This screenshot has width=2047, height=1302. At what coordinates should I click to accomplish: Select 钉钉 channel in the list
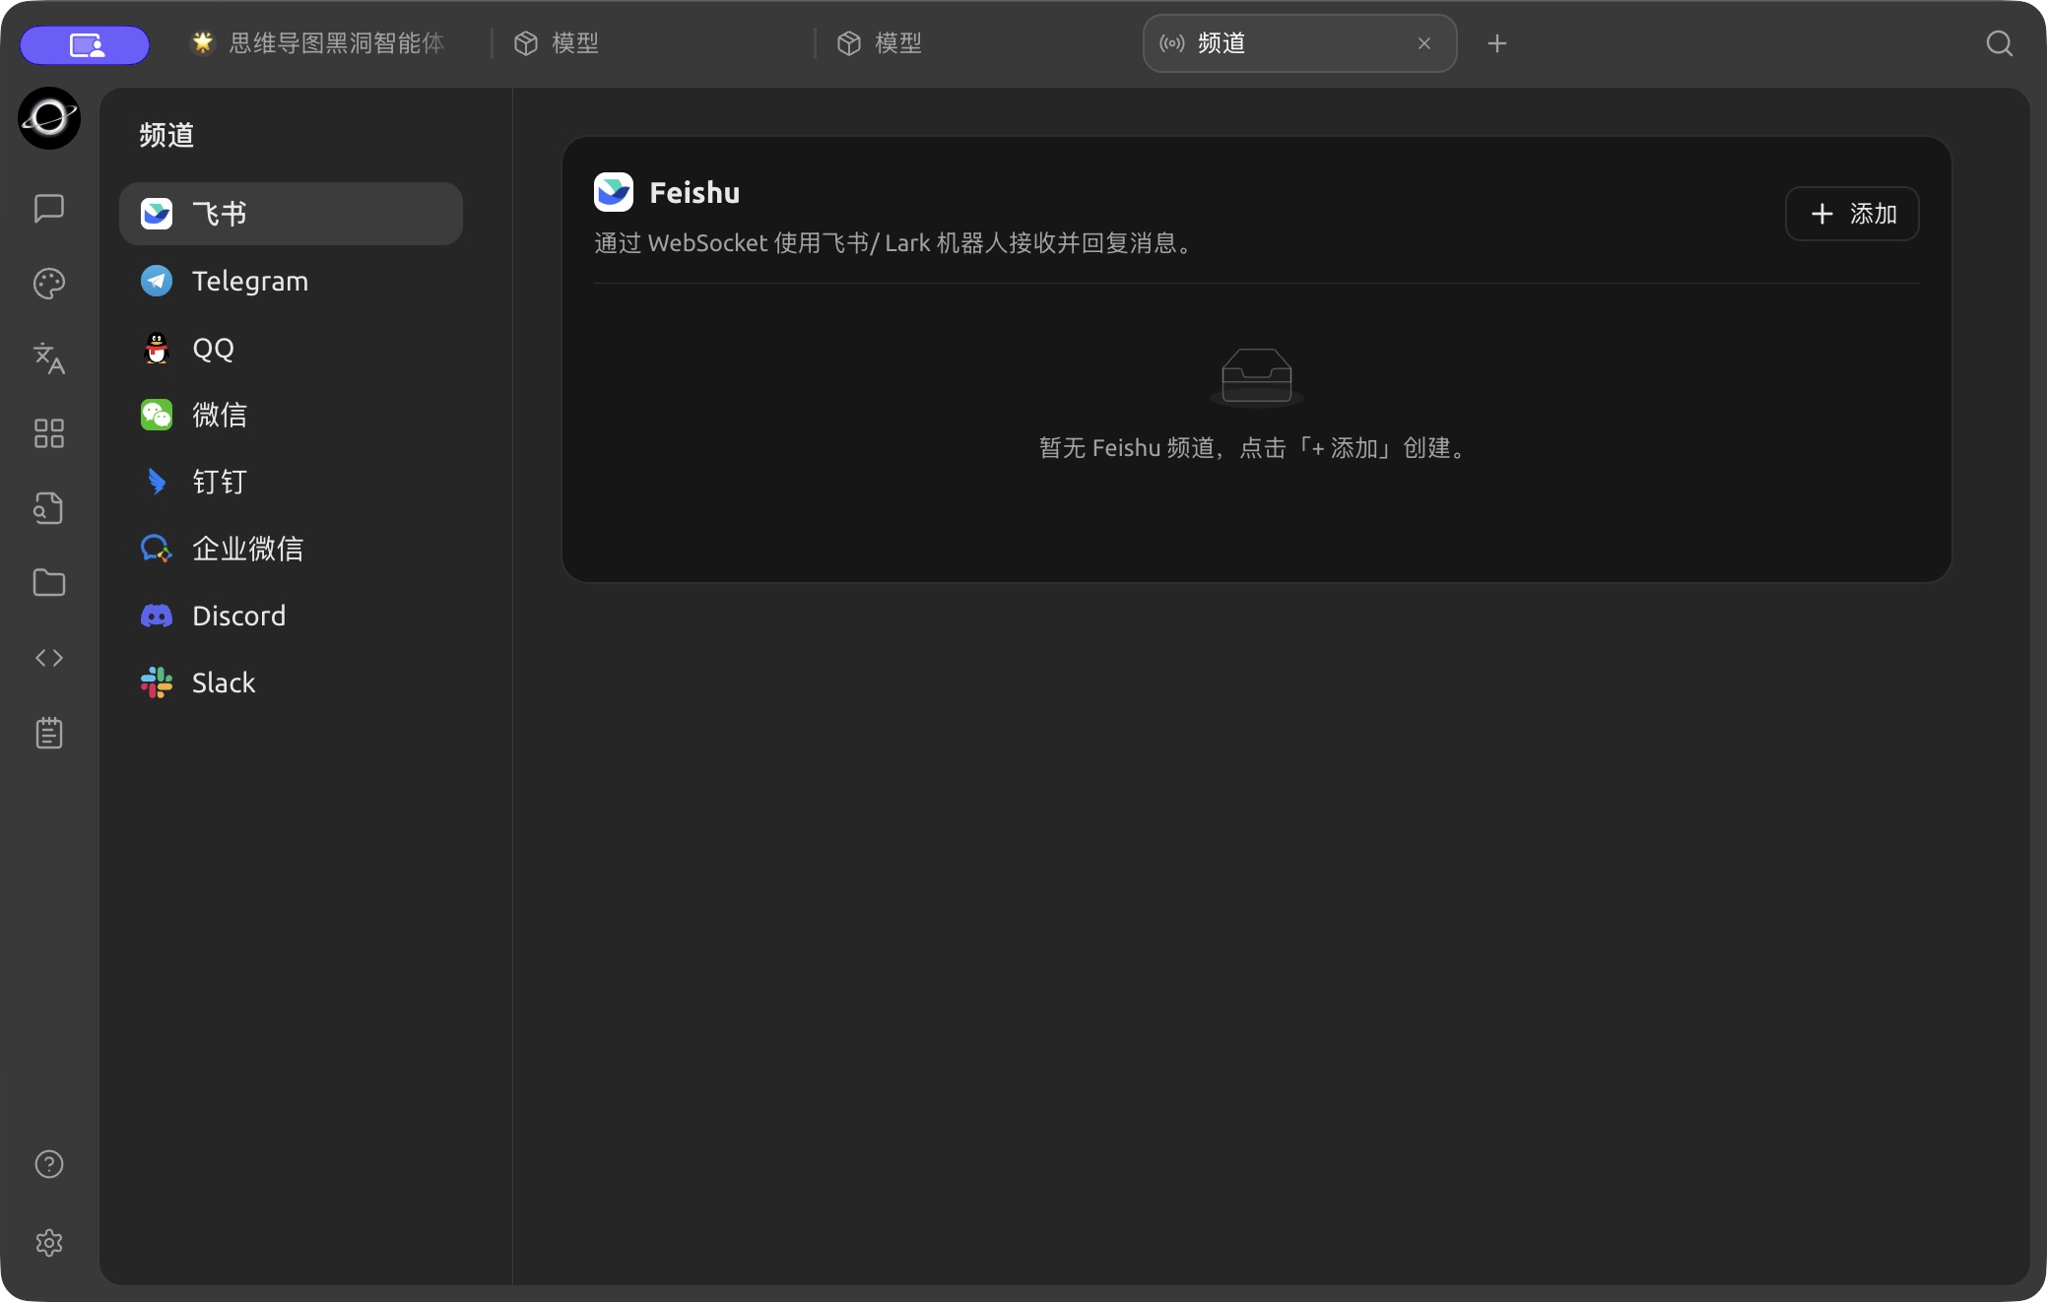click(x=291, y=482)
